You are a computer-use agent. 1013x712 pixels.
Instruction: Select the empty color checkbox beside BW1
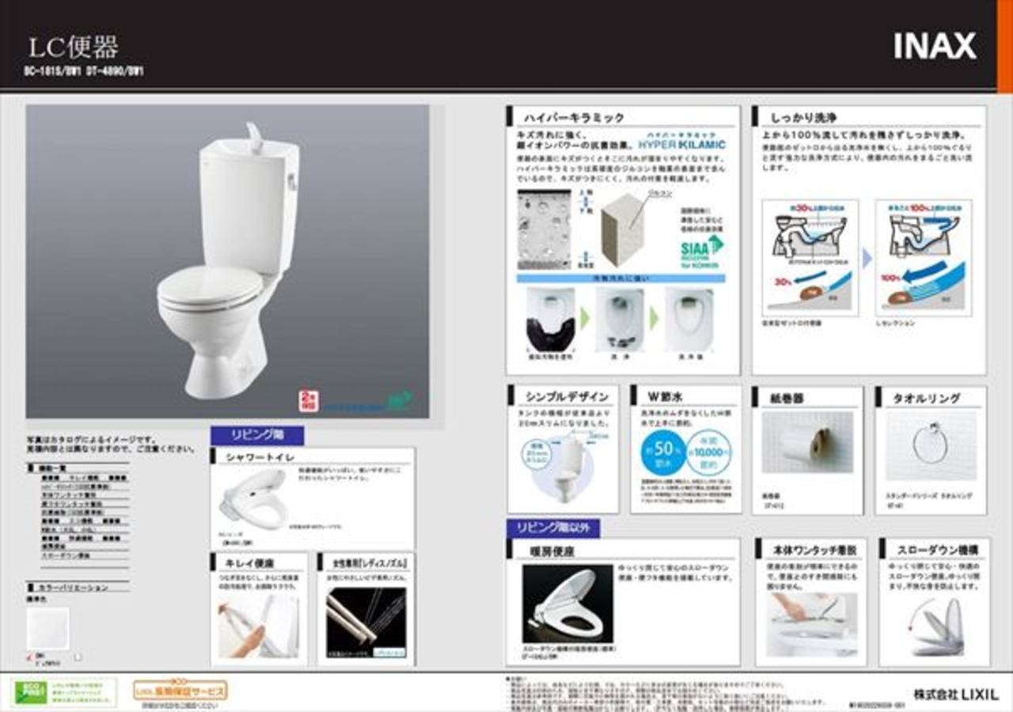[x=77, y=656]
